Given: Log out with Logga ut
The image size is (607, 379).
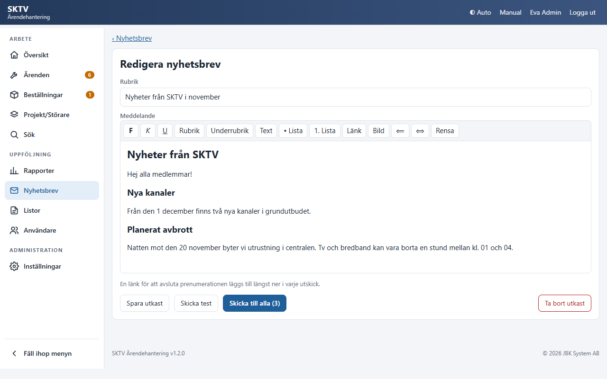Looking at the screenshot, I should (582, 12).
